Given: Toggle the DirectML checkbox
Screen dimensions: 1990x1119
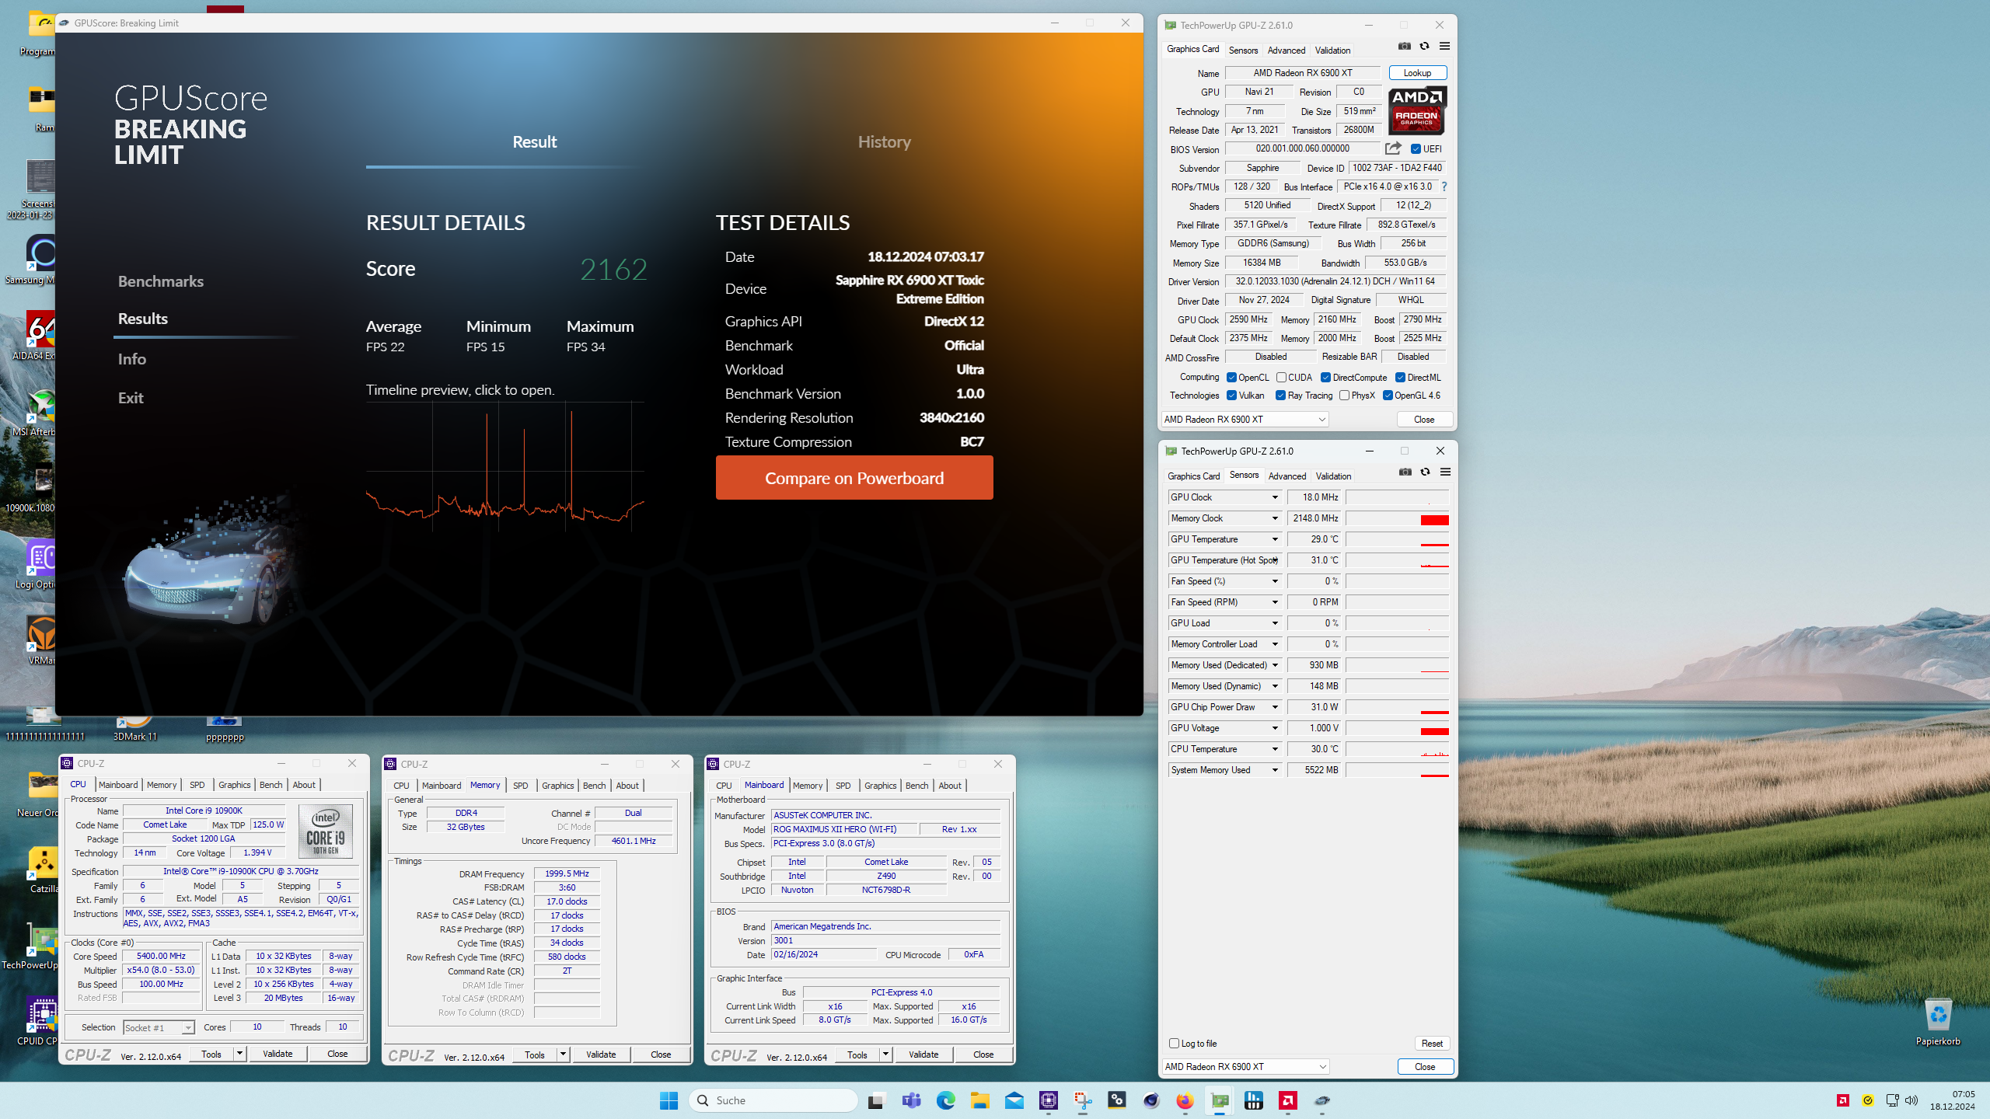Looking at the screenshot, I should [1400, 378].
